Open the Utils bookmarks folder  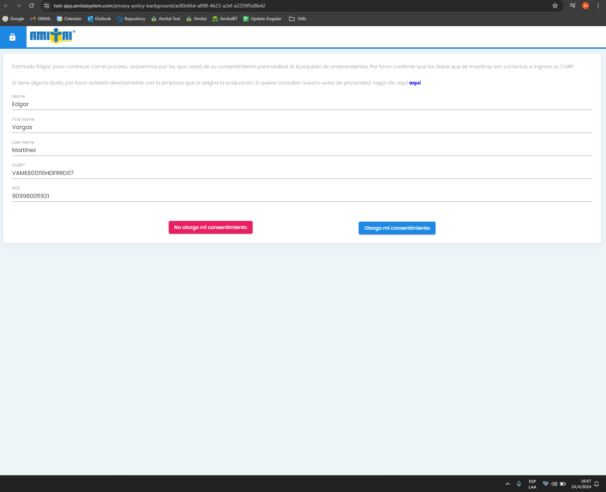[298, 19]
